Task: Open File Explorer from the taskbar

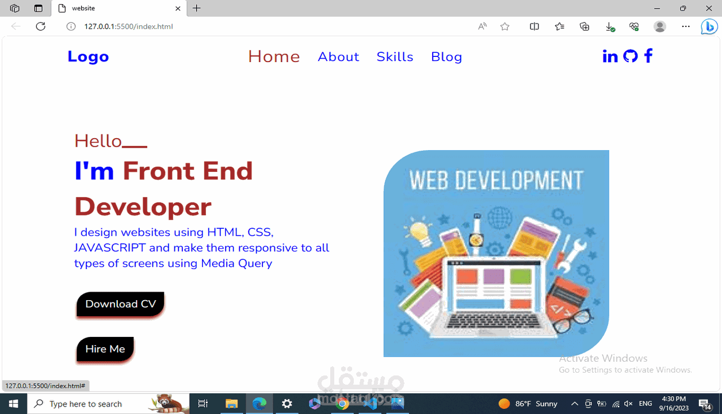Action: click(x=231, y=404)
